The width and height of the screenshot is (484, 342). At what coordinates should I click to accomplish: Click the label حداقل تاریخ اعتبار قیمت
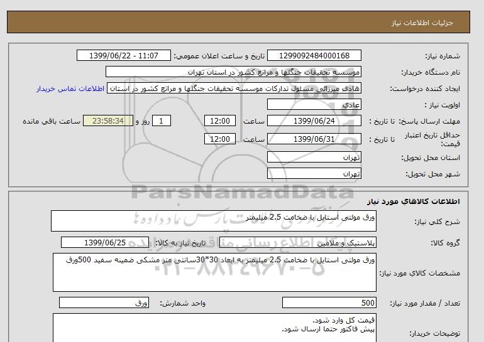tap(432, 139)
